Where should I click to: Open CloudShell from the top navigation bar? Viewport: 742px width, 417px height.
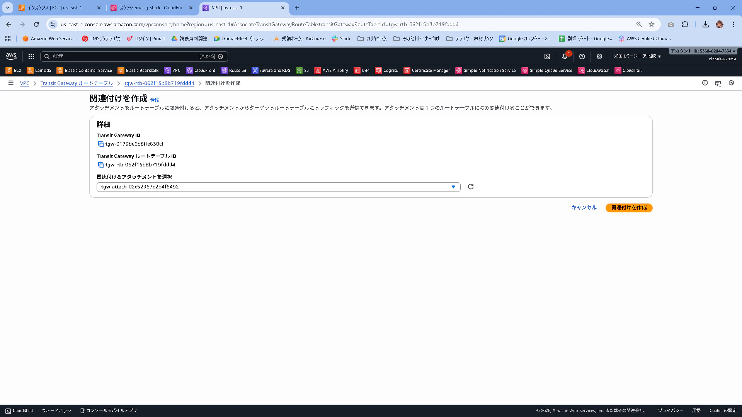(547, 56)
